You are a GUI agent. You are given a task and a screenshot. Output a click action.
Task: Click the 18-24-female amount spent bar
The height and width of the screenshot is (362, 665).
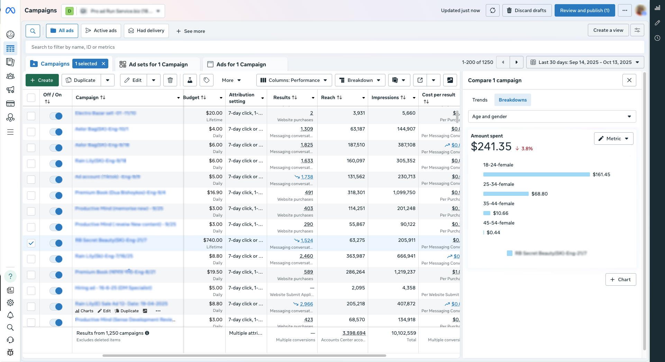pos(536,174)
